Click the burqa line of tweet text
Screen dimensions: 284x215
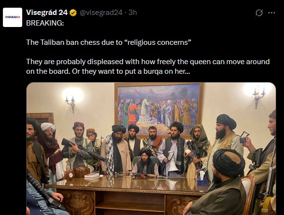coord(108,71)
